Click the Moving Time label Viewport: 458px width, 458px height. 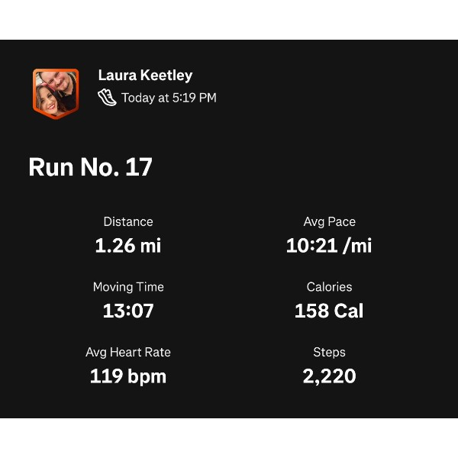point(128,288)
